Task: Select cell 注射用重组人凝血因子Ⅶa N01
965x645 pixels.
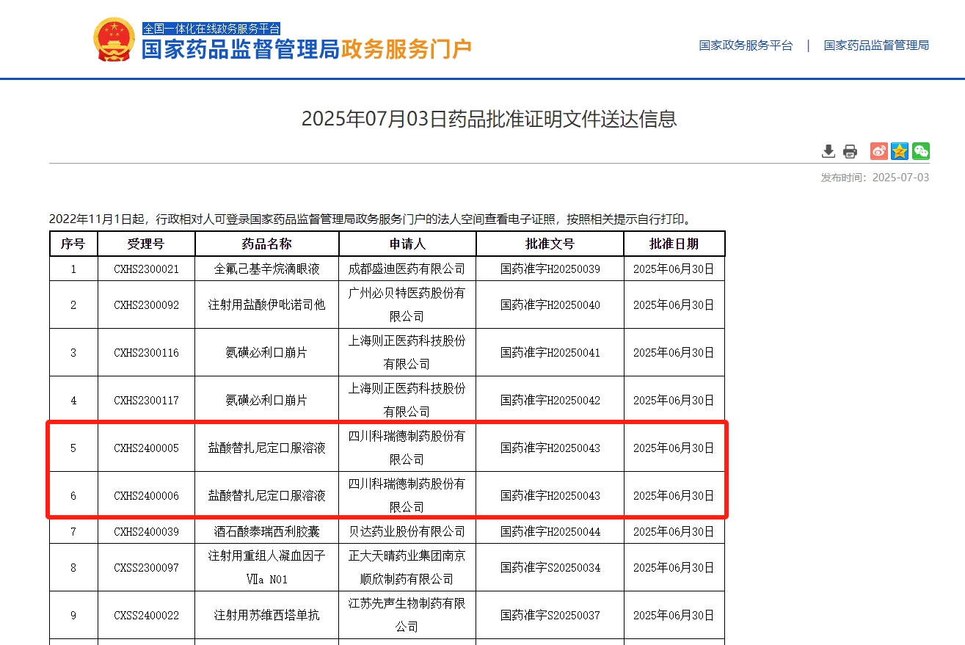Action: [x=266, y=567]
